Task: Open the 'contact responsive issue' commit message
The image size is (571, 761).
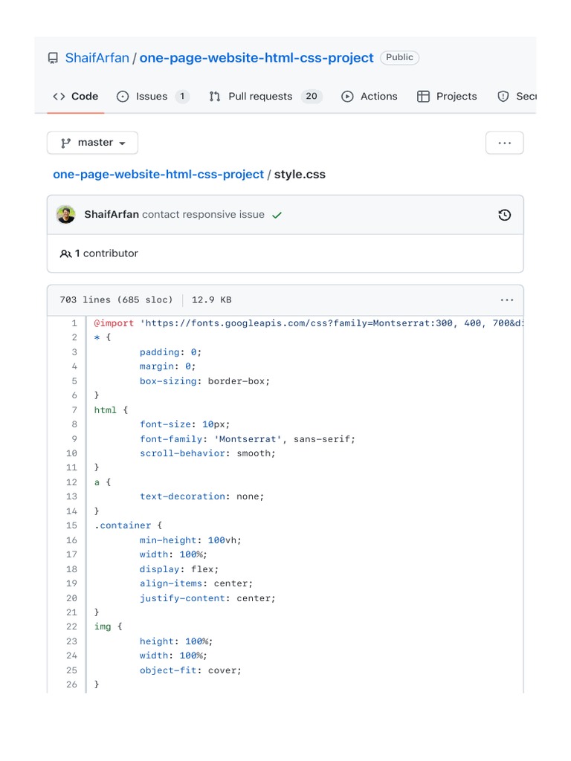Action: pyautogui.click(x=203, y=215)
